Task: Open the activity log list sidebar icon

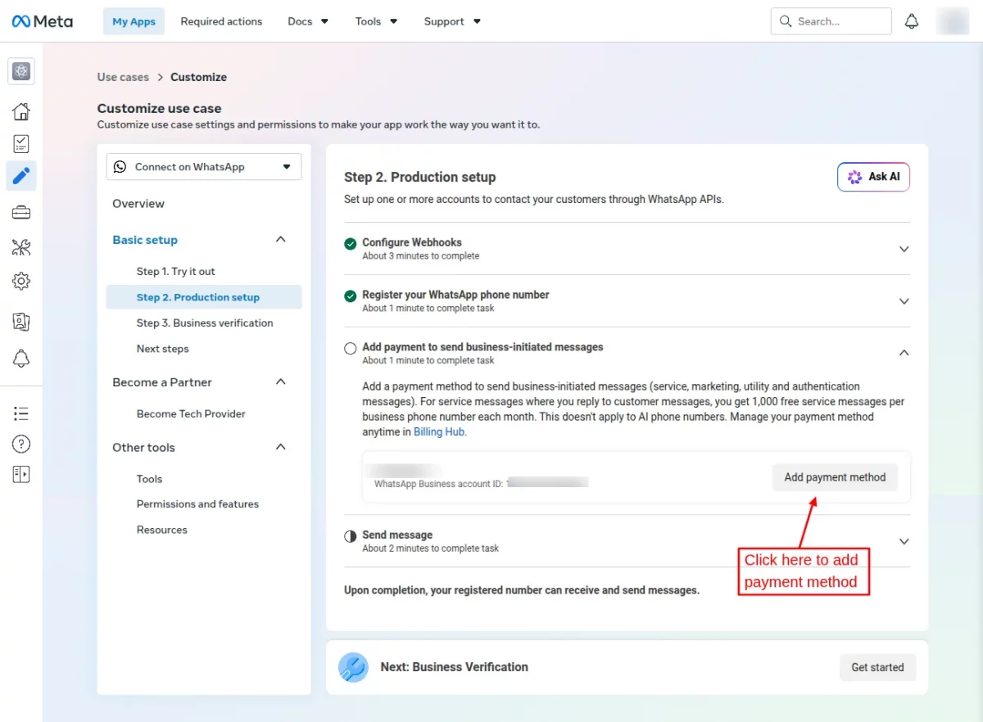Action: point(21,413)
